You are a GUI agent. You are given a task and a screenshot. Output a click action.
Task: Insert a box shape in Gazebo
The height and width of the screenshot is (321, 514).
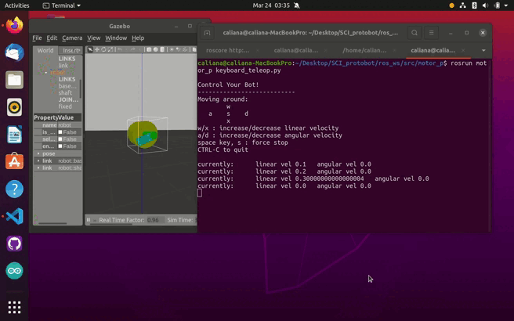pyautogui.click(x=149, y=49)
